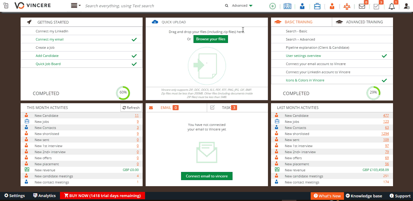The height and width of the screenshot is (201, 413).
Task: Click Quick Job Board item
Action: tap(48, 64)
